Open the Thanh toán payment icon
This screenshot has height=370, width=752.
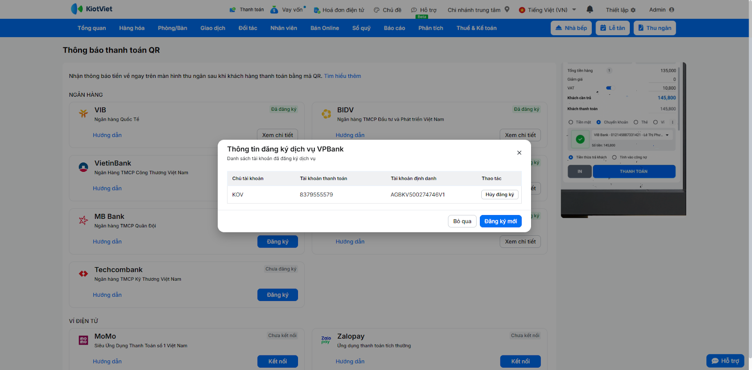[x=233, y=10]
